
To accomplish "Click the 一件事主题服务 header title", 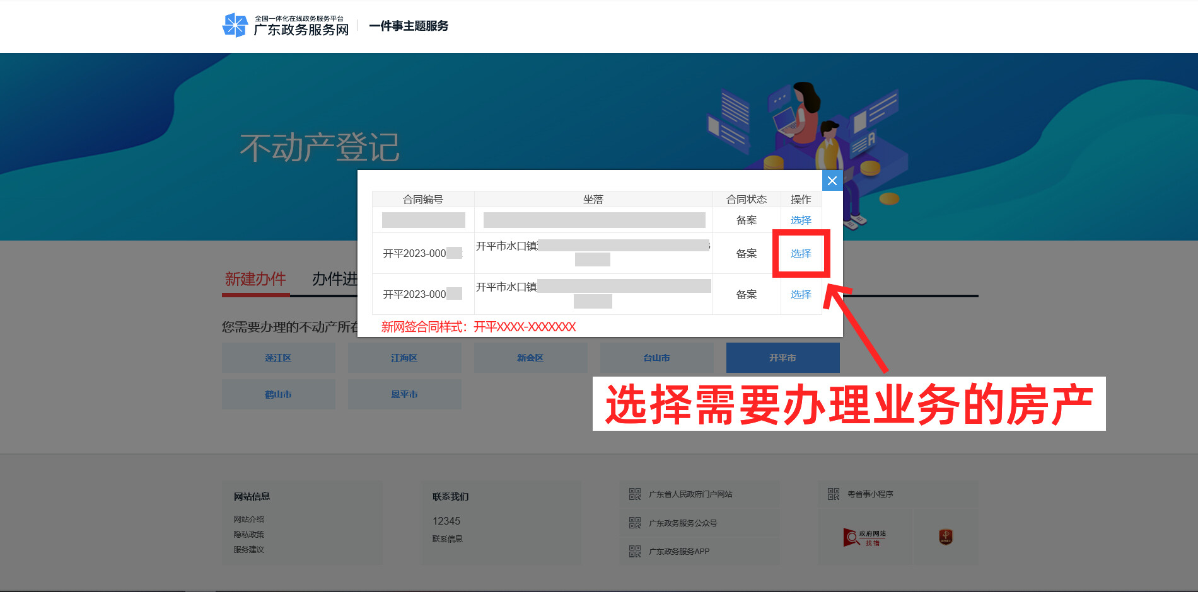I will pos(409,26).
